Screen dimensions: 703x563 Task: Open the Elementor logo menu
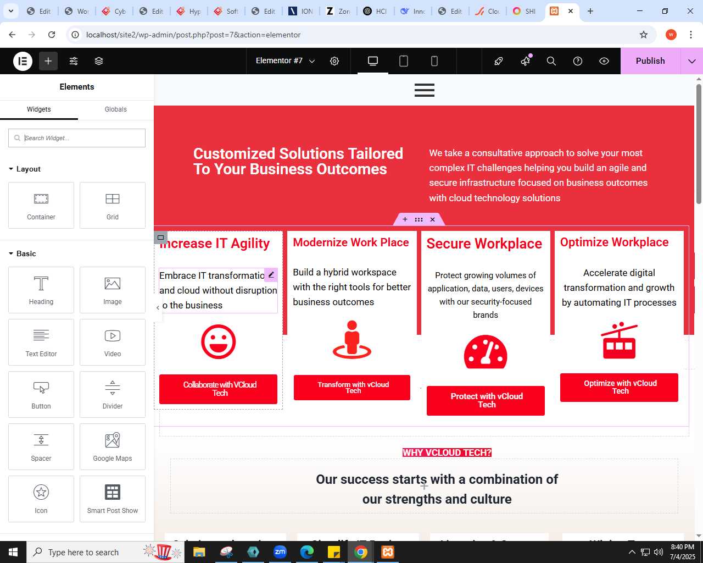pyautogui.click(x=23, y=61)
